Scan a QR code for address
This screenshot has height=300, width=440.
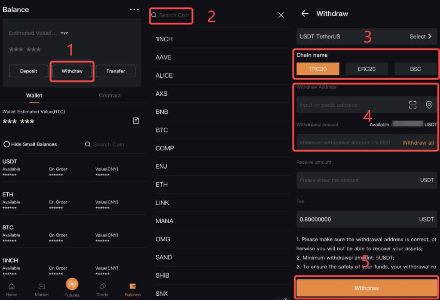[412, 105]
